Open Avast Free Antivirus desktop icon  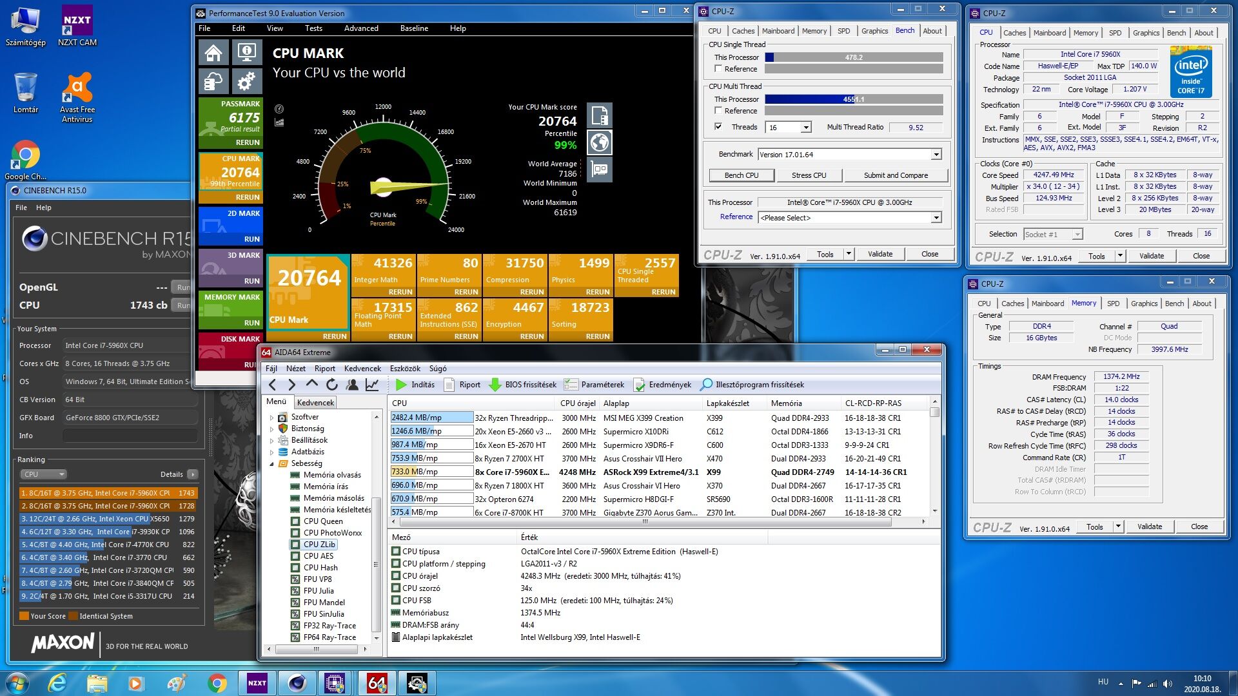77,97
